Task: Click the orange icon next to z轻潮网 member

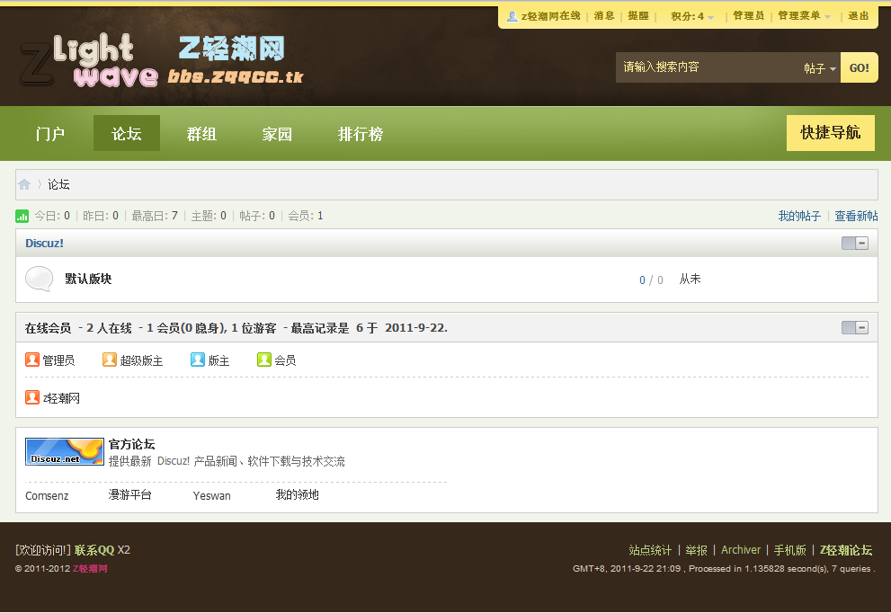Action: tap(32, 397)
